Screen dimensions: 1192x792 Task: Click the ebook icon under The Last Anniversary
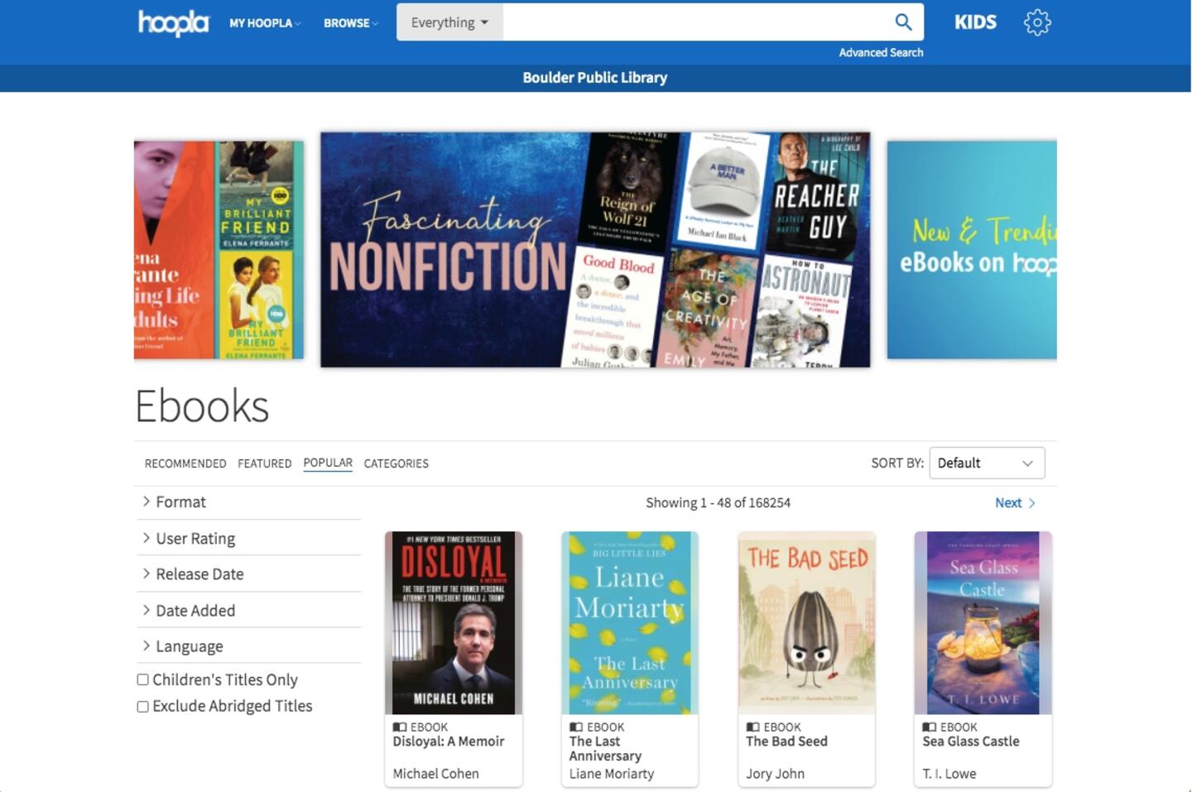[x=576, y=727]
